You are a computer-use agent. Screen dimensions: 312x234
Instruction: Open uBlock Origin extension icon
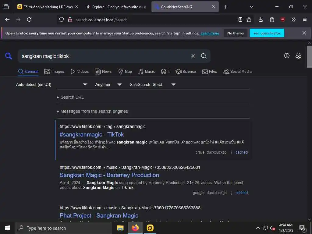coord(283,19)
